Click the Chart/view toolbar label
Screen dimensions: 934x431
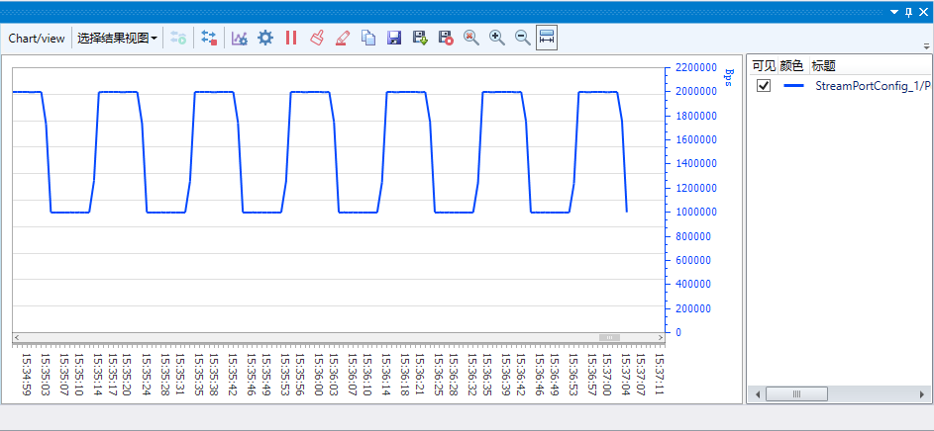(x=37, y=38)
